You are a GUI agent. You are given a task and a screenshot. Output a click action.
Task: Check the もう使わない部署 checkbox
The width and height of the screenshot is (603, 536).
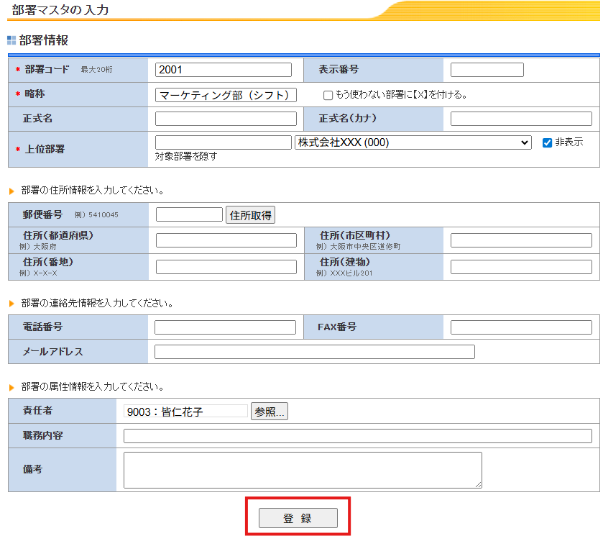pyautogui.click(x=328, y=95)
